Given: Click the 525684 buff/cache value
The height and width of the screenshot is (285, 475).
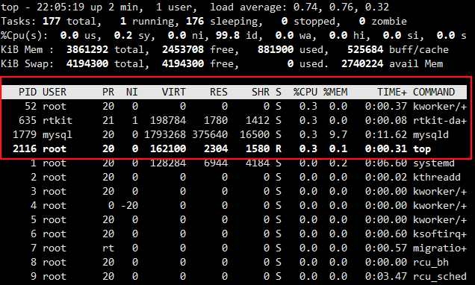Looking at the screenshot, I should point(365,50).
